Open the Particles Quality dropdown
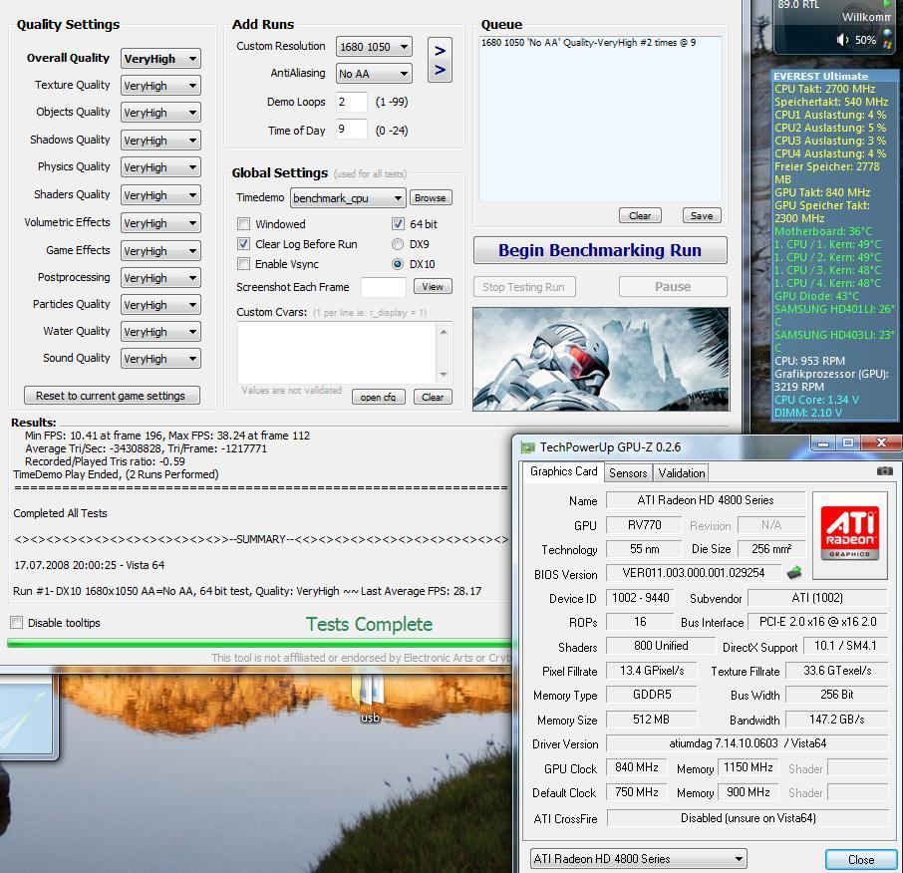 [160, 305]
